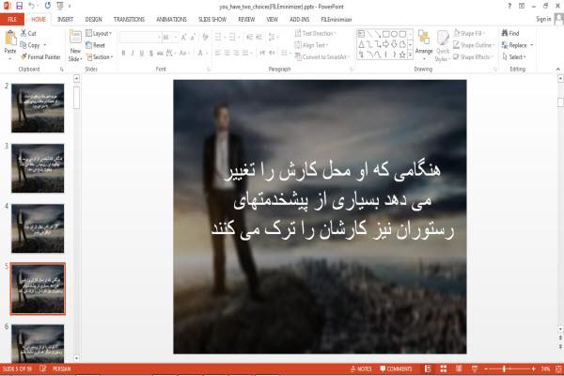Image resolution: width=564 pixels, height=376 pixels.
Task: Open the Shape Outline dropdown
Action: point(474,45)
